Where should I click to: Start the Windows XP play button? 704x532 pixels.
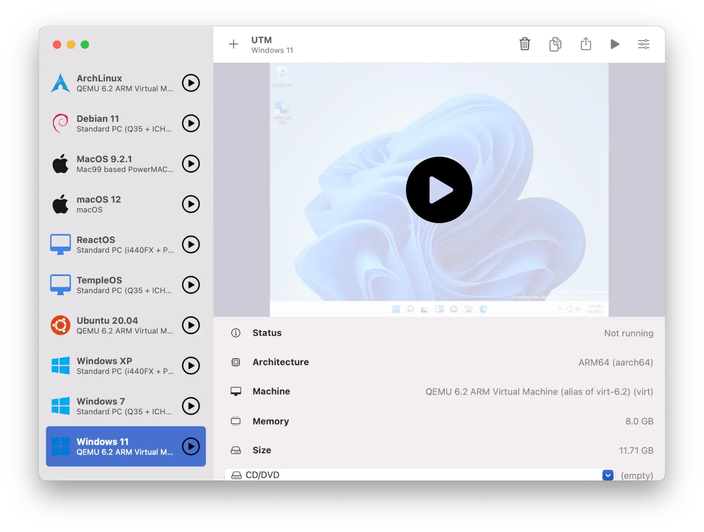(x=191, y=366)
